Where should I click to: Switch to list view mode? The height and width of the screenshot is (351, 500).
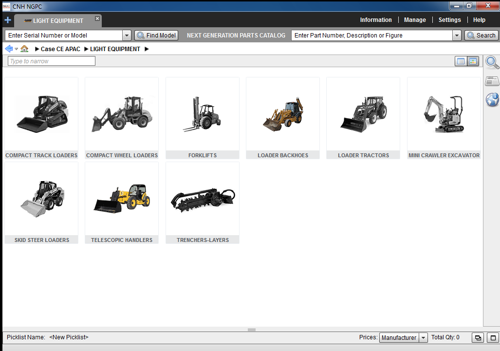point(460,61)
